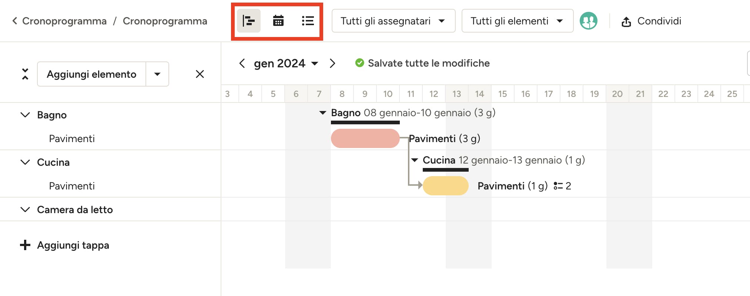Click the collaborators avatar icon

(588, 21)
